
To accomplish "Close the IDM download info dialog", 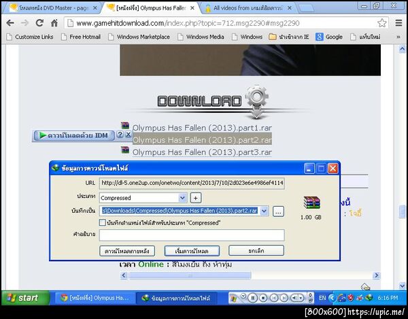I will (333, 169).
